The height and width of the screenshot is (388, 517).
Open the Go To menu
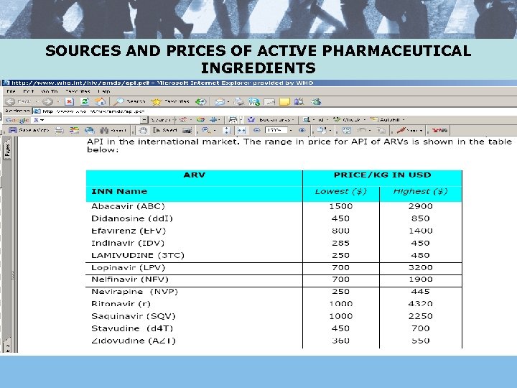coord(50,91)
